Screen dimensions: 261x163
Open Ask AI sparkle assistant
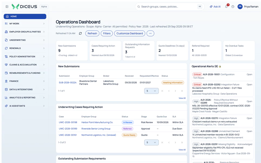[215, 7]
